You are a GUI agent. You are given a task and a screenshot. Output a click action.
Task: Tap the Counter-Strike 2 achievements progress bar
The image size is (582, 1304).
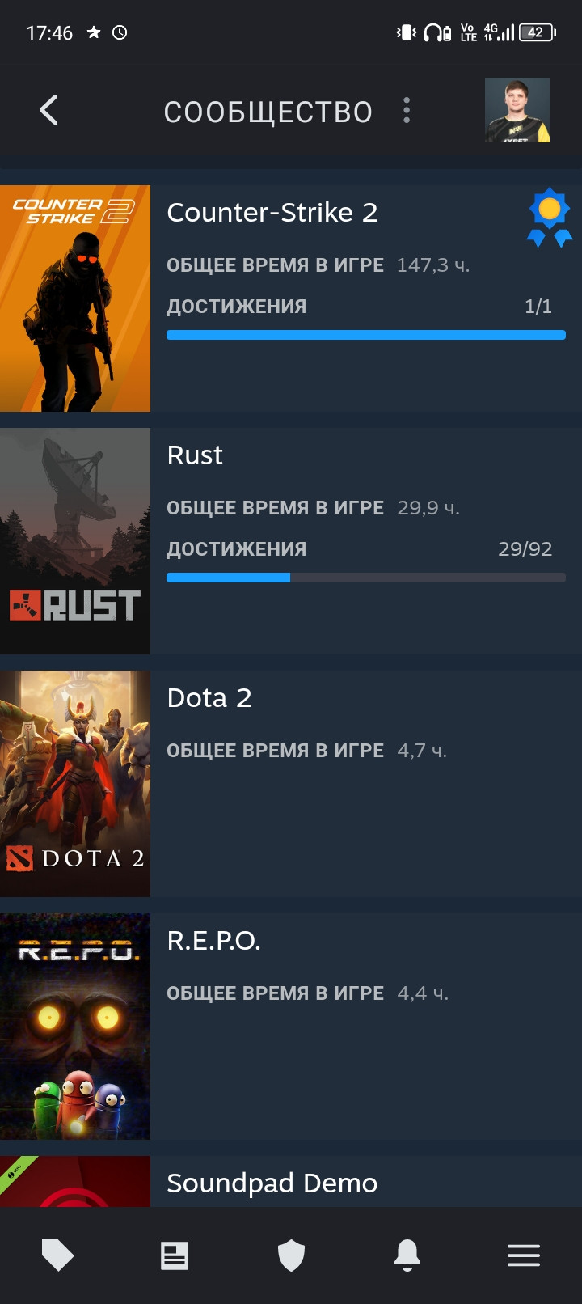coord(366,335)
